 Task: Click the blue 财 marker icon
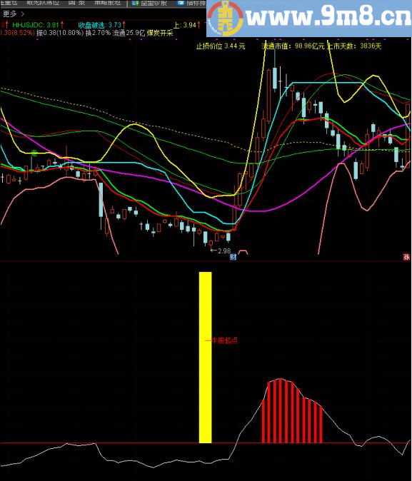pos(233,257)
